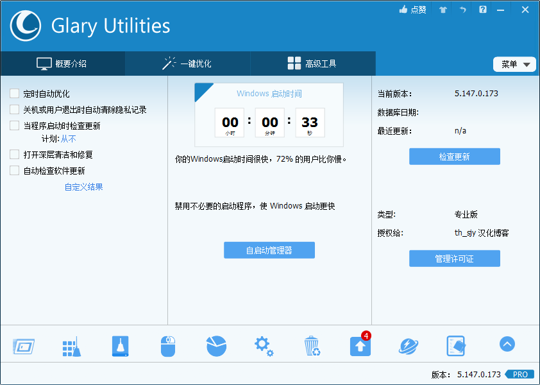Open the disk cleaner broom-on-drive icon
This screenshot has width=540, height=385.
[x=120, y=346]
